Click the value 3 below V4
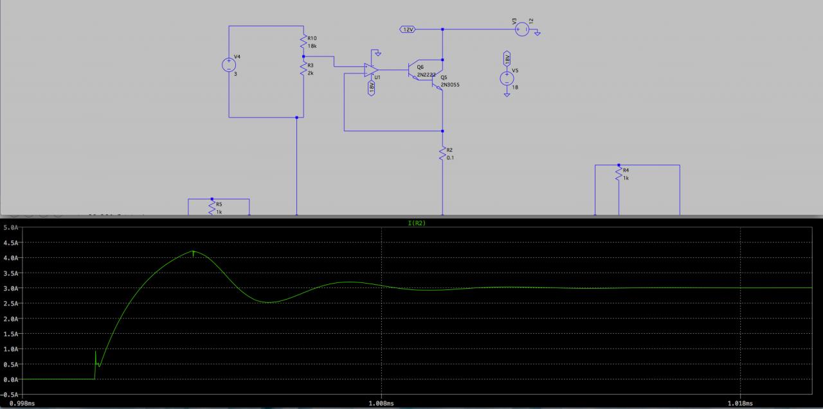This screenshot has height=409, width=823. point(235,74)
